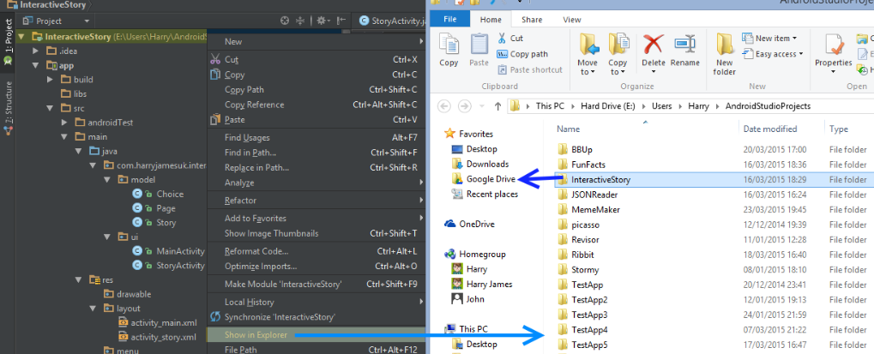The height and width of the screenshot is (354, 874).
Task: Expand the .idea folder in project tree
Action: pos(36,51)
